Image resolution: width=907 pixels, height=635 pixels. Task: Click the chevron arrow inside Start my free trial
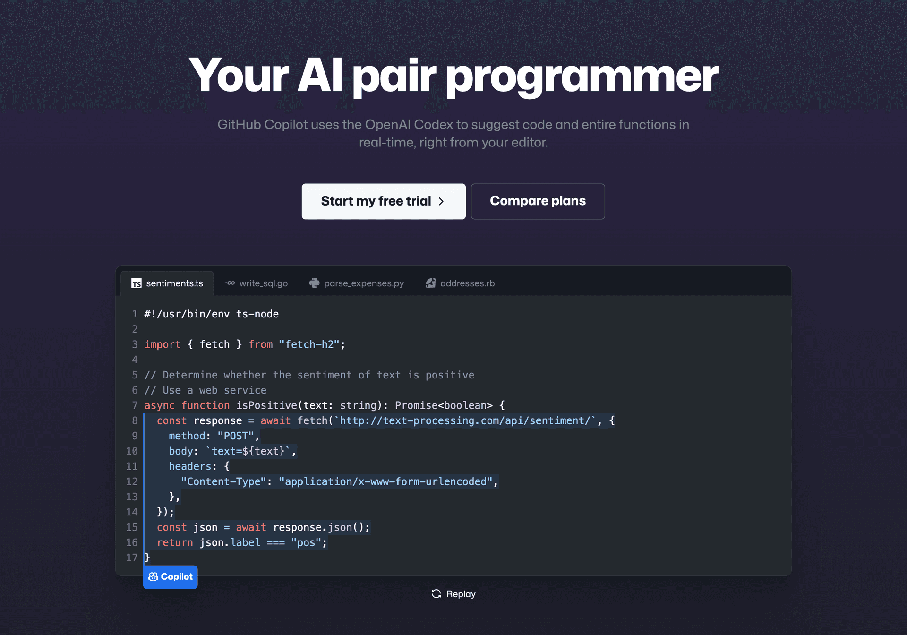tap(441, 201)
